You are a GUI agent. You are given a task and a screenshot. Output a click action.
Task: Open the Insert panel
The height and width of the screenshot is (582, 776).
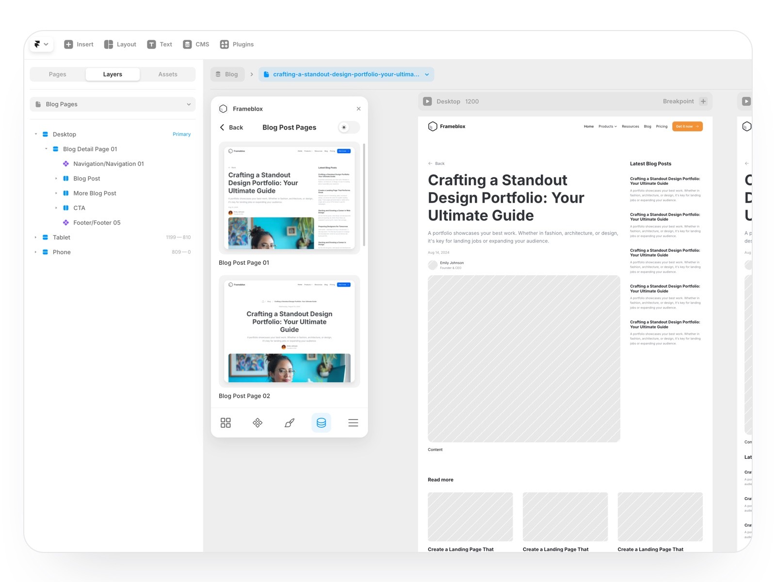coord(78,44)
